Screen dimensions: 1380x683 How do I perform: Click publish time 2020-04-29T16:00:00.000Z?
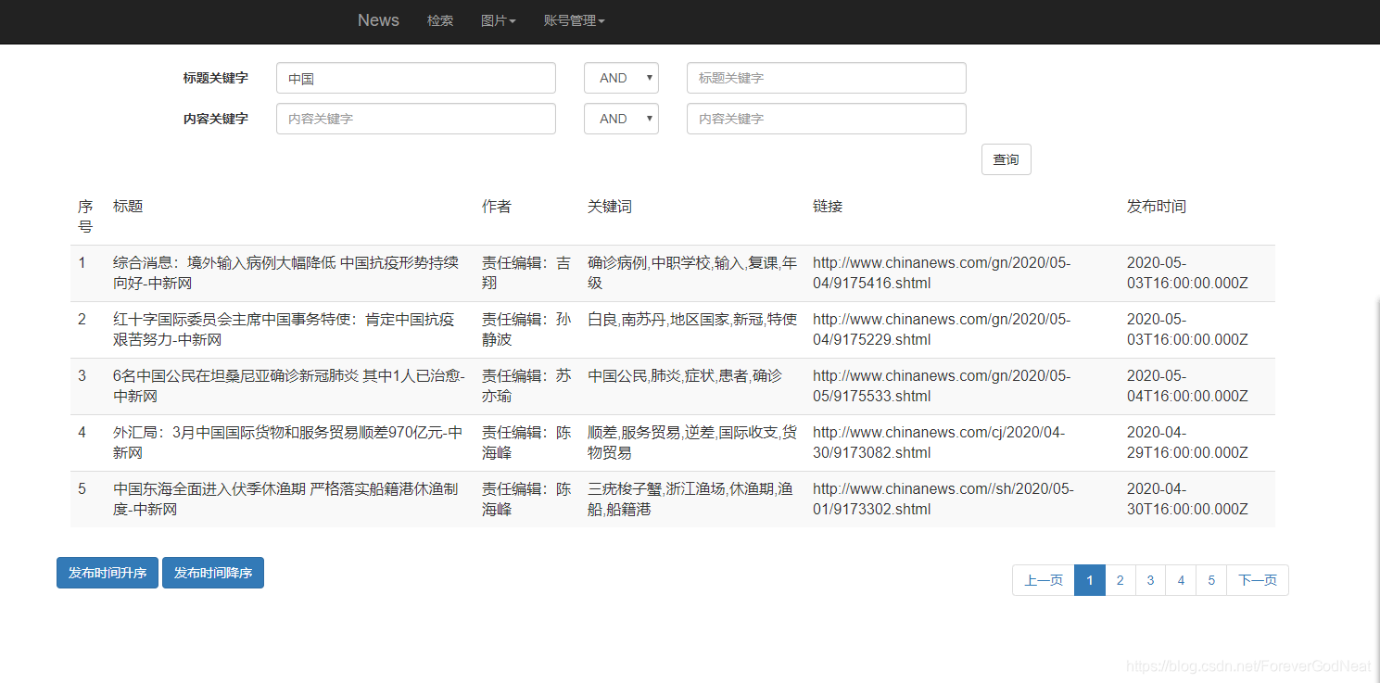point(1187,442)
